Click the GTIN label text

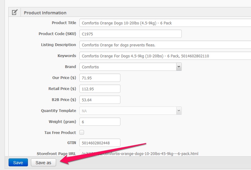tap(71, 143)
